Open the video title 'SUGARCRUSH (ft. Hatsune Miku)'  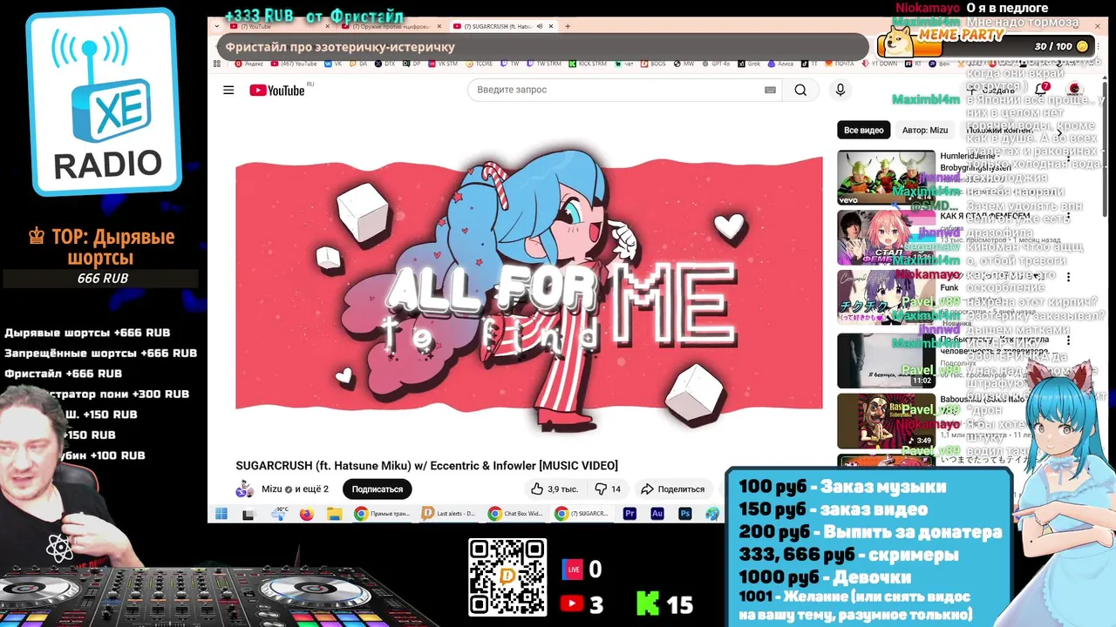point(426,466)
